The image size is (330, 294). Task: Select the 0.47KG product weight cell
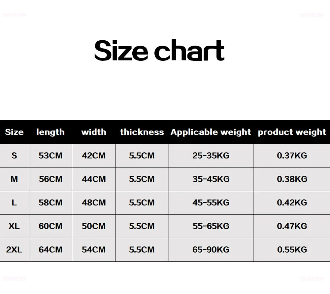pyautogui.click(x=292, y=226)
